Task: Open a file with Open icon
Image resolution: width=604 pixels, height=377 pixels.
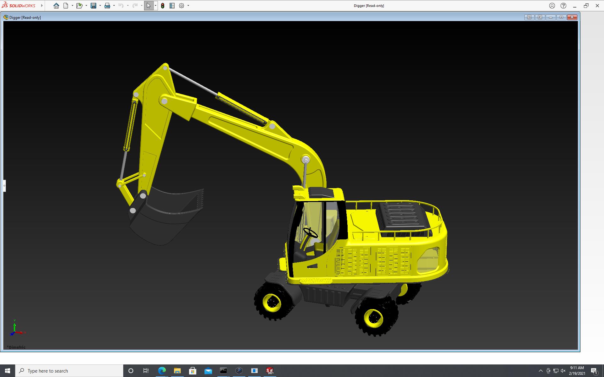Action: click(x=79, y=6)
